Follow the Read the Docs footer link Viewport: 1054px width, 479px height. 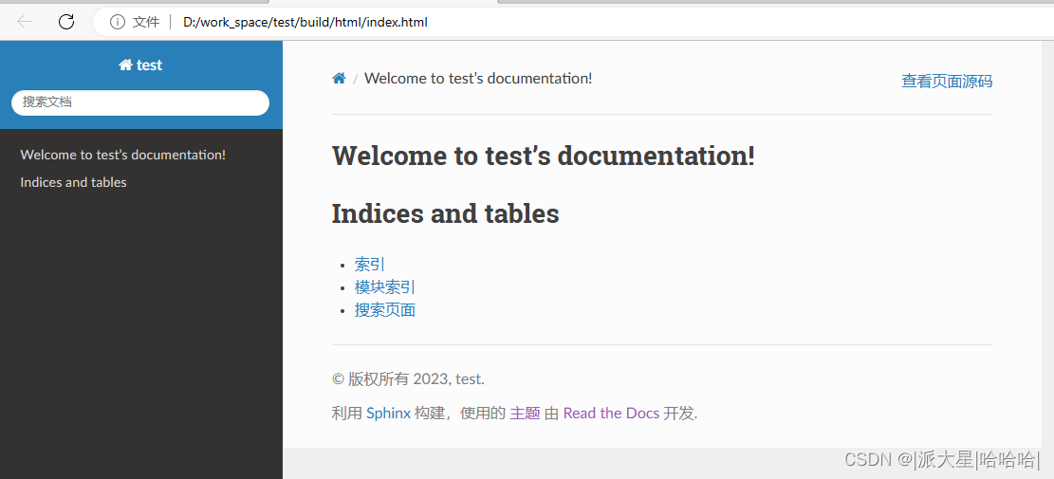click(x=611, y=414)
